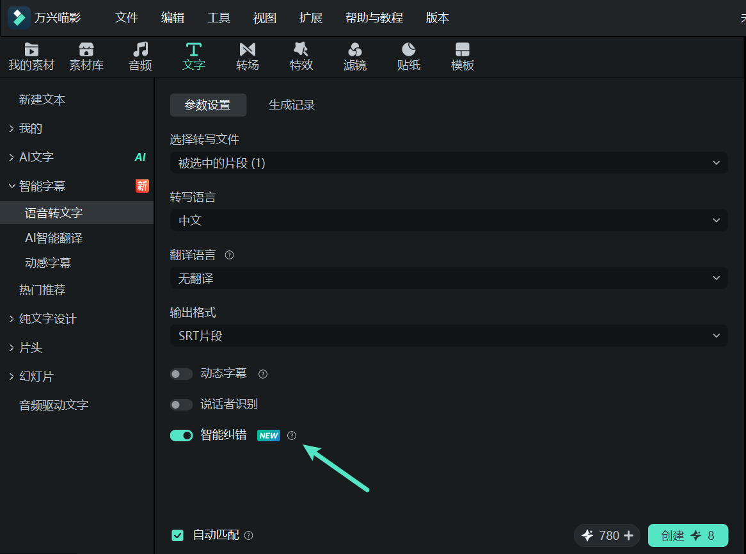Expand the 片头 category
Viewport: 746px width, 554px height.
click(x=12, y=348)
